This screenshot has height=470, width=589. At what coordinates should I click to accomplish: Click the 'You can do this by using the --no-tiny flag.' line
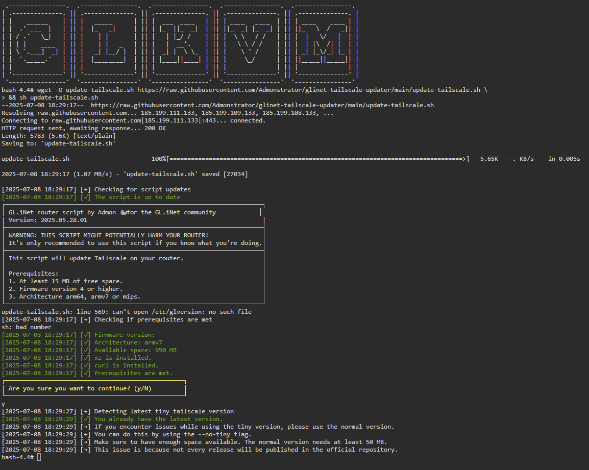click(127, 434)
